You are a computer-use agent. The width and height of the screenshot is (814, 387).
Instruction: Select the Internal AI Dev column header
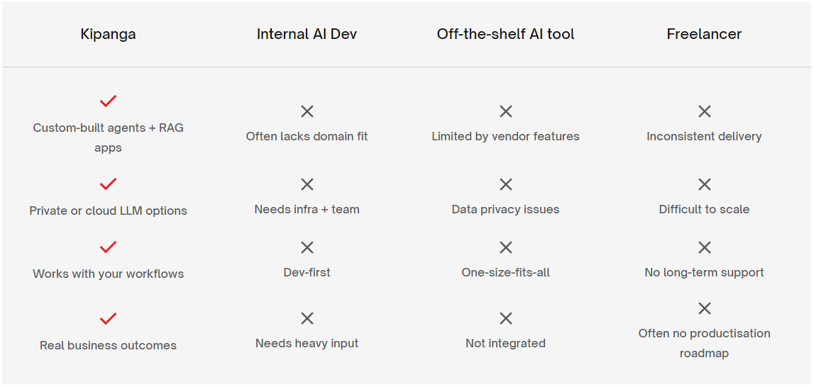(307, 34)
